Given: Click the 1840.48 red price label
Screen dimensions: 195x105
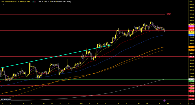Looking at the screenshot, I should click(192, 57).
